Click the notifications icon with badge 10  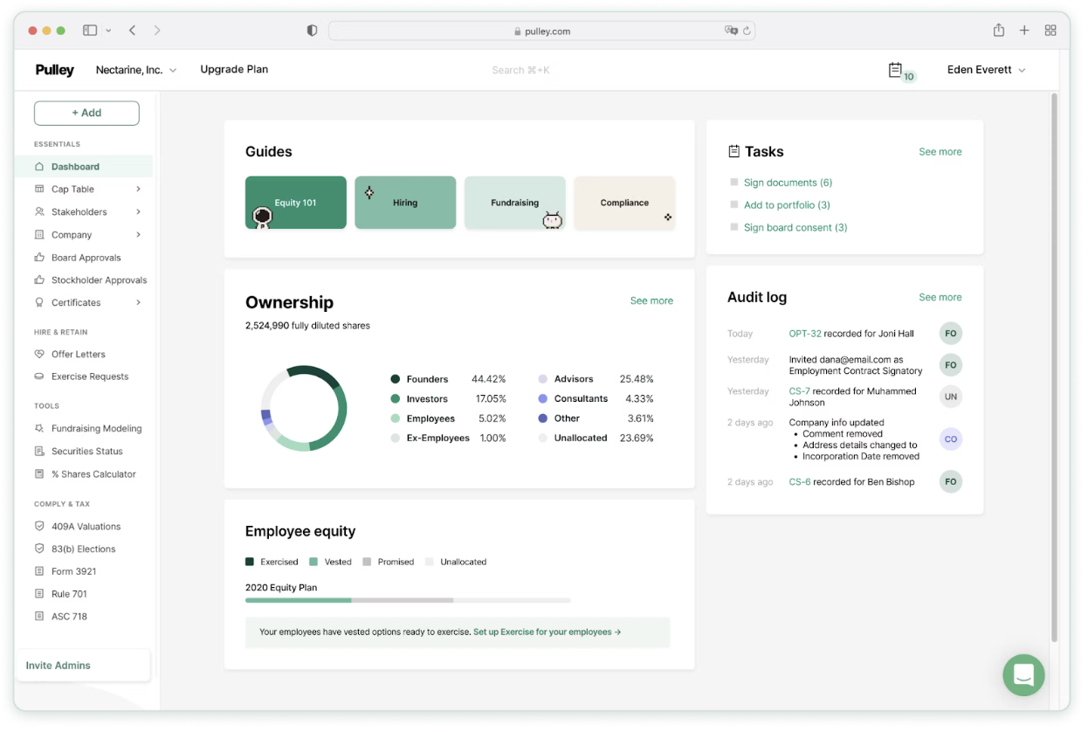tap(896, 70)
